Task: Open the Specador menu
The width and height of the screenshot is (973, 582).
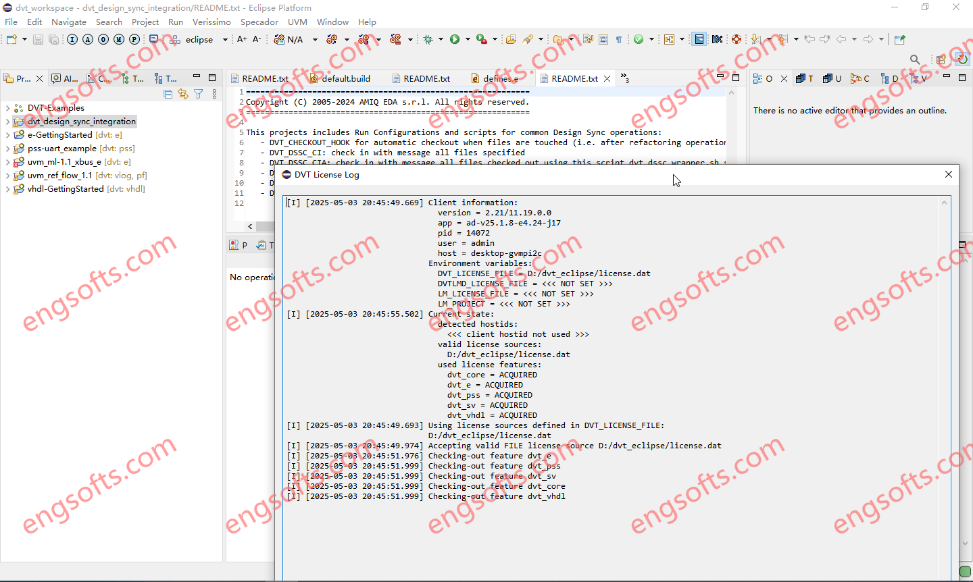Action: point(259,22)
